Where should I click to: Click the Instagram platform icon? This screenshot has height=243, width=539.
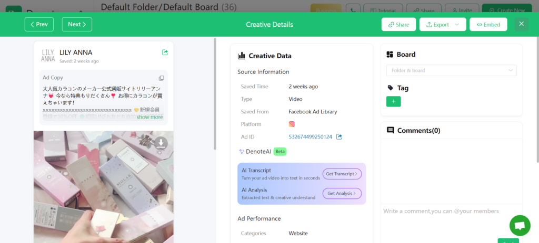pyautogui.click(x=292, y=124)
